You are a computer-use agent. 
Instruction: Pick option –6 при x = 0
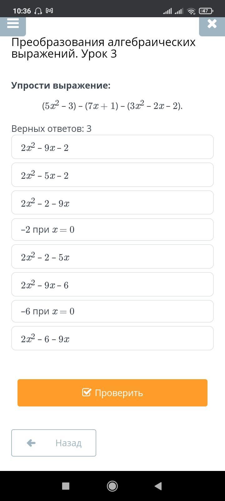(x=112, y=311)
